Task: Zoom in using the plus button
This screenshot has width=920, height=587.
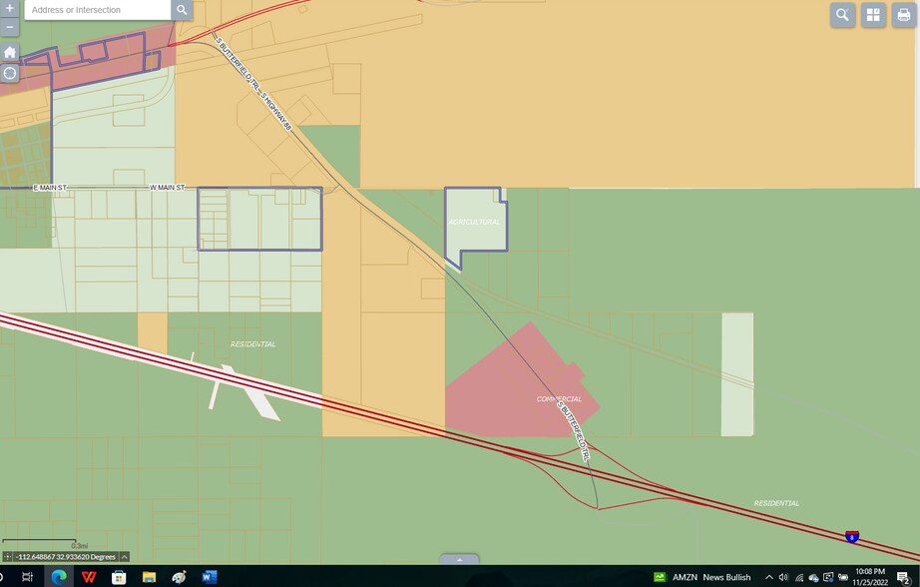Action: [x=9, y=10]
